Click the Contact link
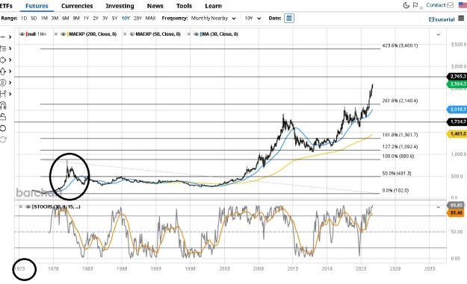The width and height of the screenshot is (467, 284). pos(436,5)
